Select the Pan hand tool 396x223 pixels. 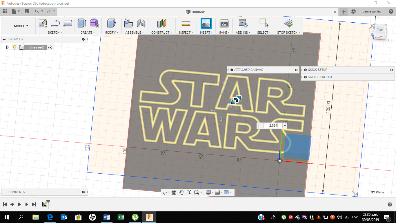(x=181, y=192)
